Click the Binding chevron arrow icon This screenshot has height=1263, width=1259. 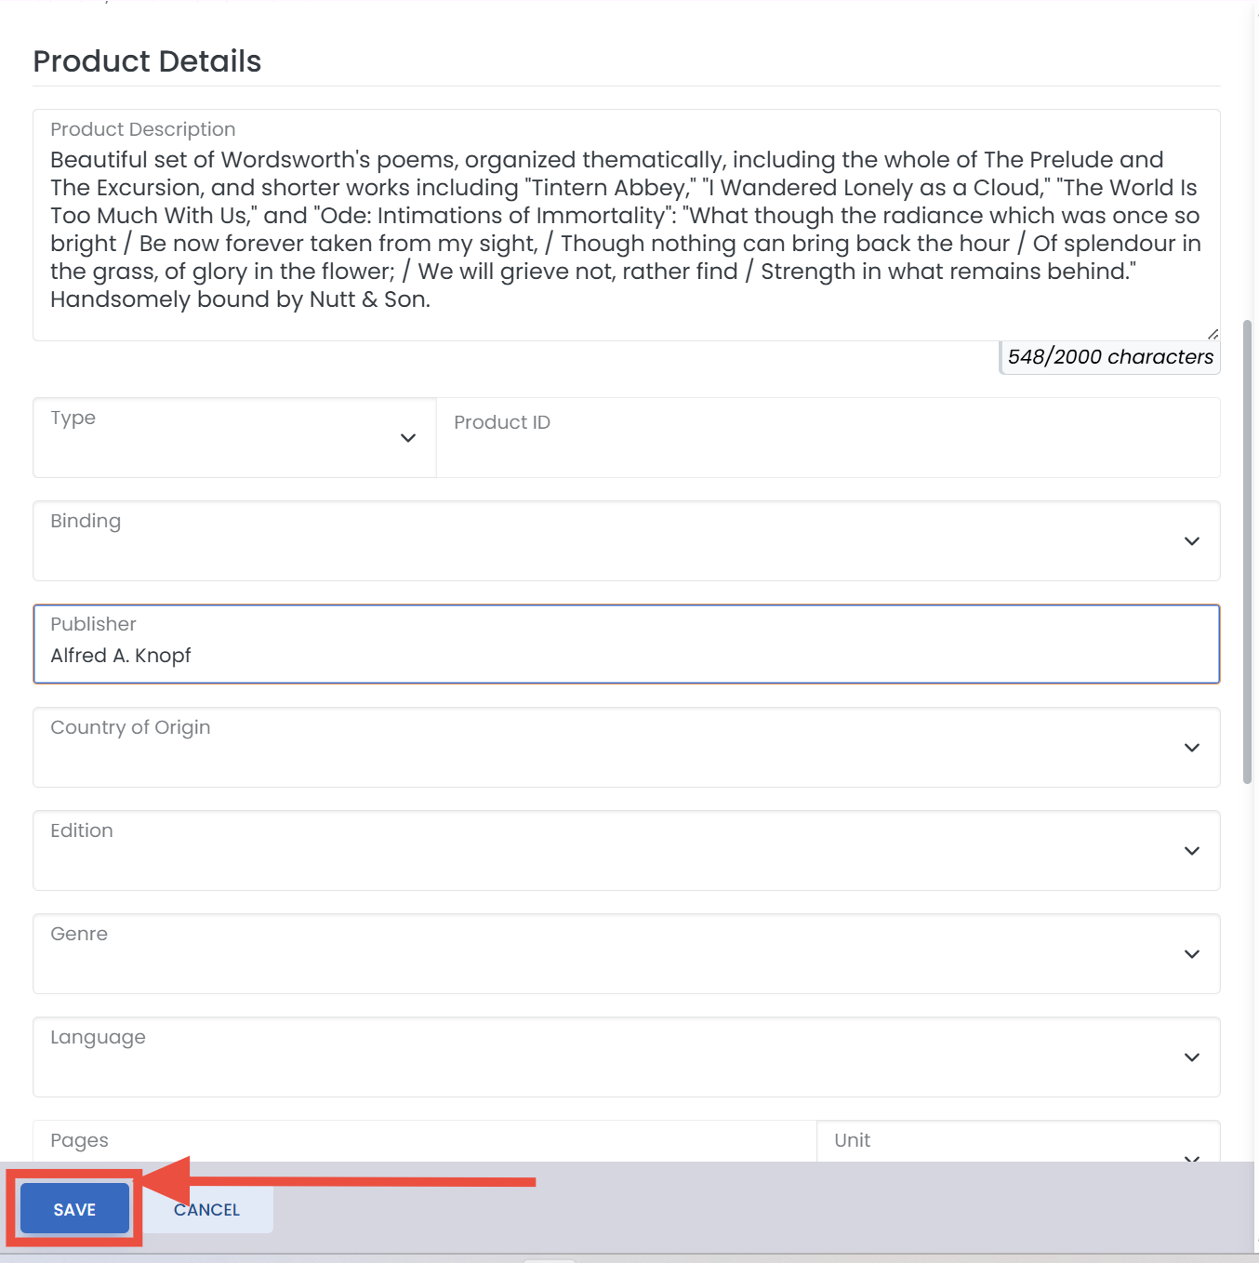1191,541
